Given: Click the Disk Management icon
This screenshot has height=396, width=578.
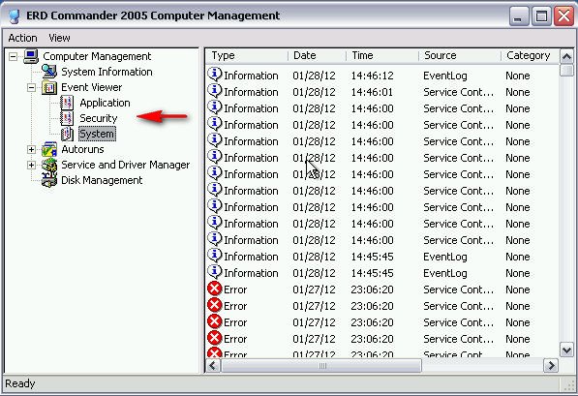Looking at the screenshot, I should point(49,180).
